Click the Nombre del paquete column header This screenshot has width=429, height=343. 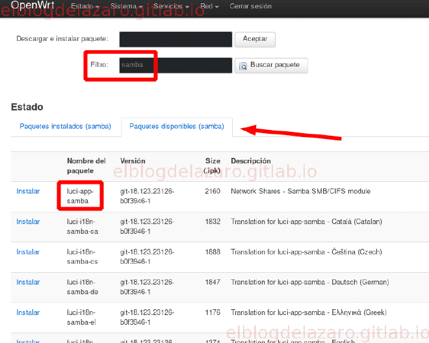pos(86,166)
